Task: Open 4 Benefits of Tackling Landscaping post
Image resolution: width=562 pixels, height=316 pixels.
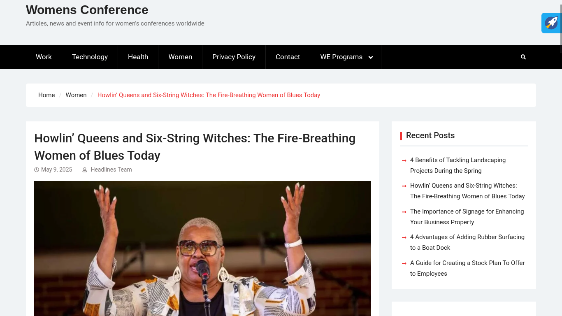Action: [x=458, y=165]
